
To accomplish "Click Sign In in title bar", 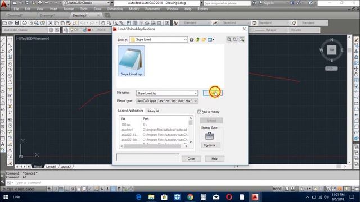I will point(268,3).
